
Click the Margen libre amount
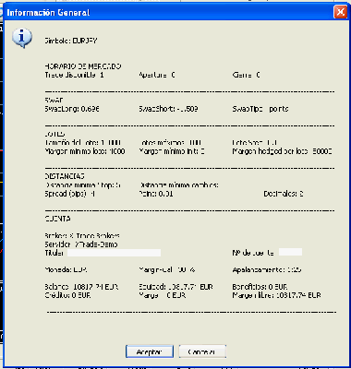click(x=276, y=295)
